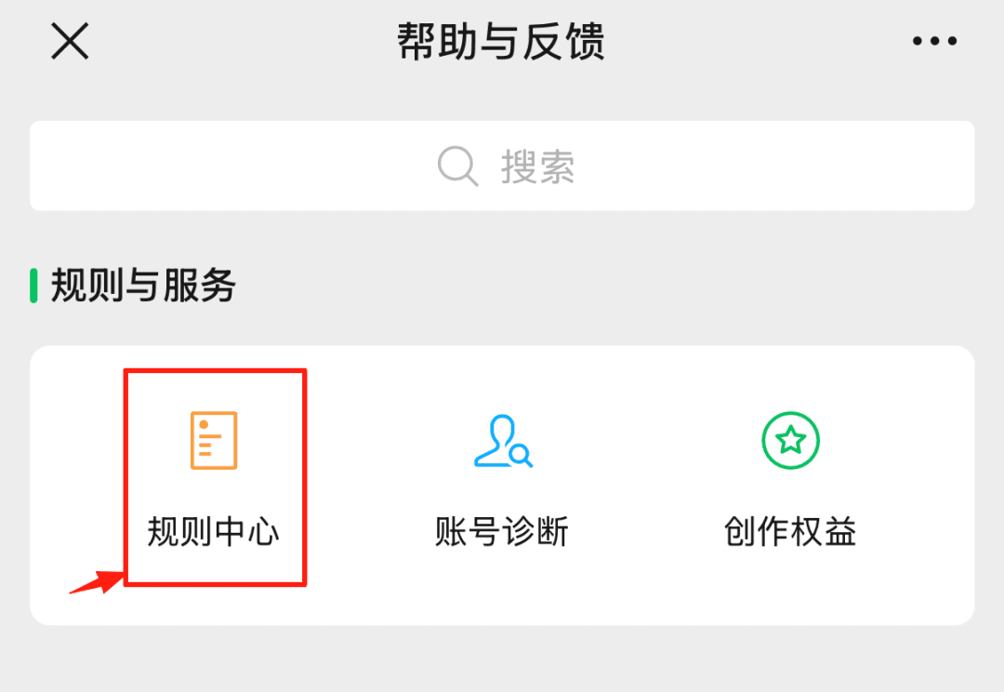Viewport: 1004px width, 692px height.
Task: Click the 账号诊断 text label
Action: [502, 531]
